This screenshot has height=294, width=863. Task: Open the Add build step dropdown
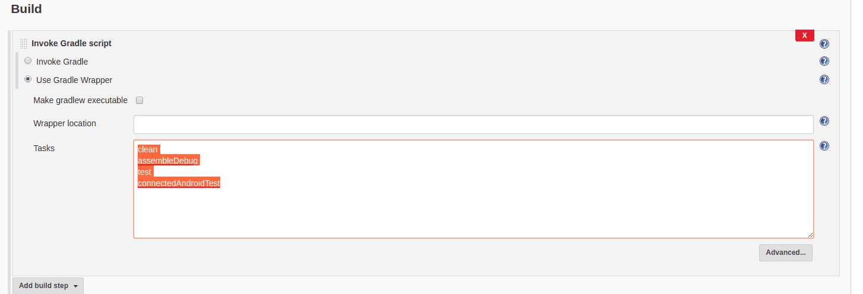48,286
